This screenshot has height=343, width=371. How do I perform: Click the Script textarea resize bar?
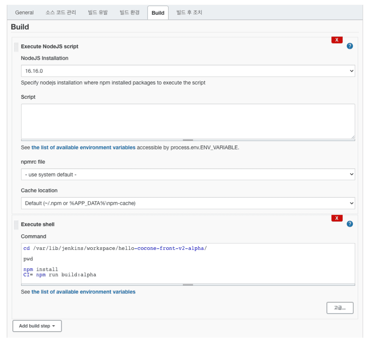click(188, 140)
